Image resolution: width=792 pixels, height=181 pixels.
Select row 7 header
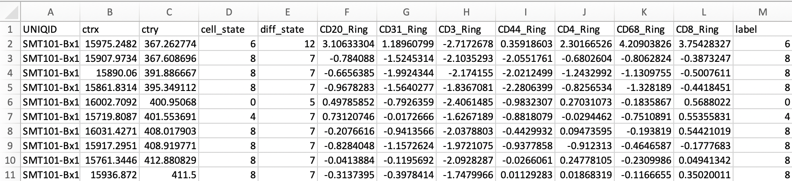tap(10, 116)
